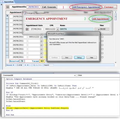Viewport: 120px width, 119px height.
Task: Open the Customer button
Action: pyautogui.click(x=109, y=7)
